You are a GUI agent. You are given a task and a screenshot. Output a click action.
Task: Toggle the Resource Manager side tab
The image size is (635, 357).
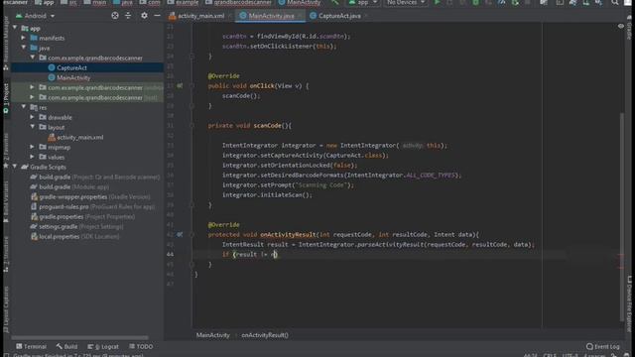pos(6,43)
